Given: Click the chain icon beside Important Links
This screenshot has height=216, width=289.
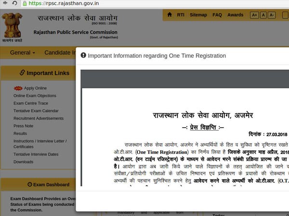Looking at the screenshot, I should (x=22, y=73).
